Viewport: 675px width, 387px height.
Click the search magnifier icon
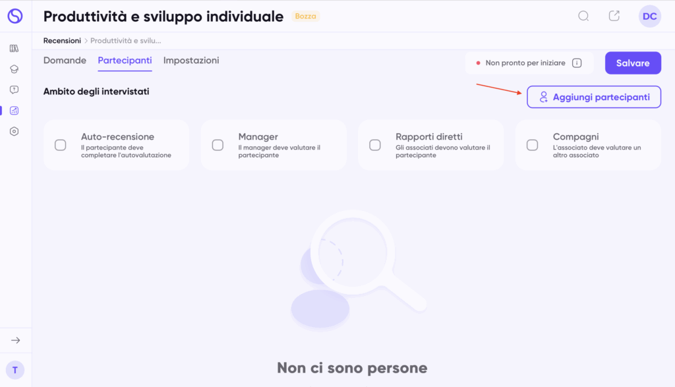click(583, 16)
